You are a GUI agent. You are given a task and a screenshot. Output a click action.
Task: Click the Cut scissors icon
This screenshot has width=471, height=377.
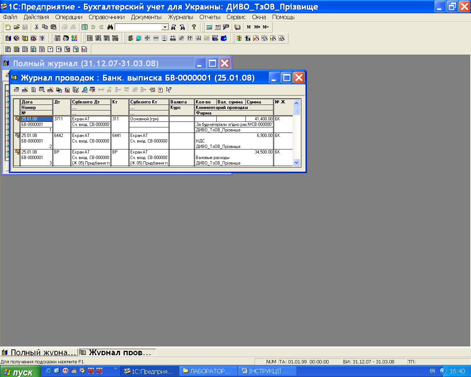coord(36,27)
